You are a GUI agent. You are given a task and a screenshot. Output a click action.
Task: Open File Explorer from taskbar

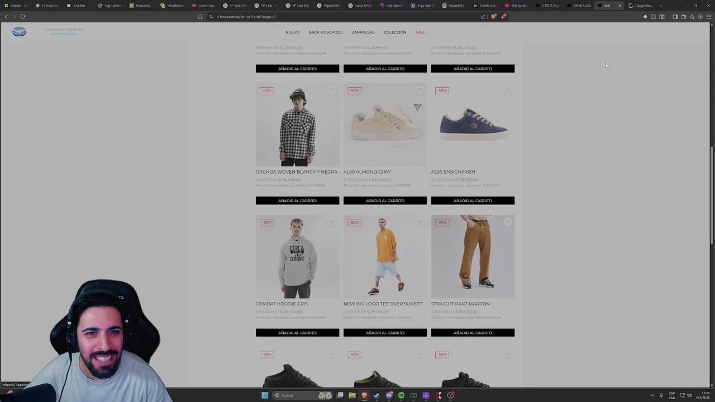tap(352, 395)
